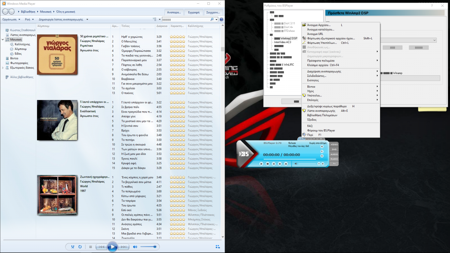
Task: Collapse the Μουσική tree node
Action: tap(3, 39)
